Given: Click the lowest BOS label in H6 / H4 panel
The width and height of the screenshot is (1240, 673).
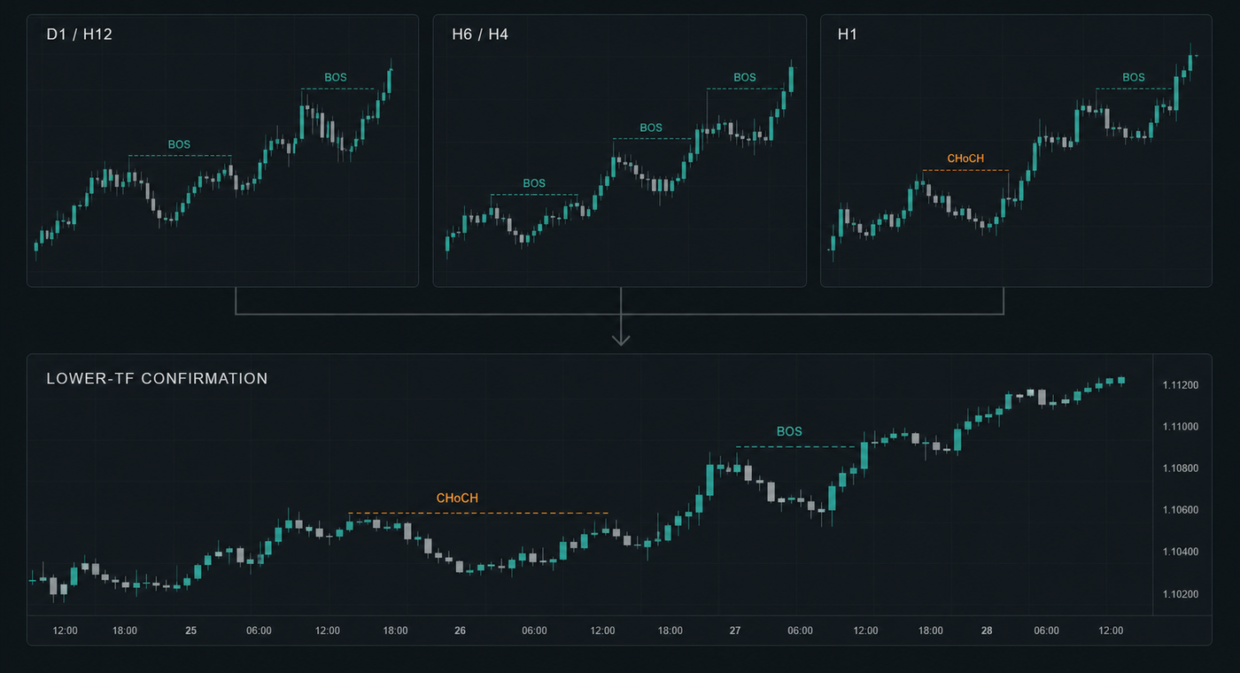Looking at the screenshot, I should click(534, 183).
